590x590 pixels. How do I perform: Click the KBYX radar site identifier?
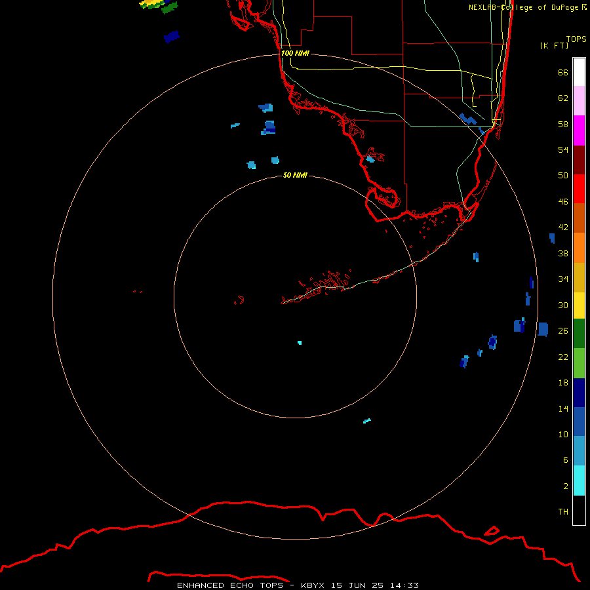click(312, 585)
